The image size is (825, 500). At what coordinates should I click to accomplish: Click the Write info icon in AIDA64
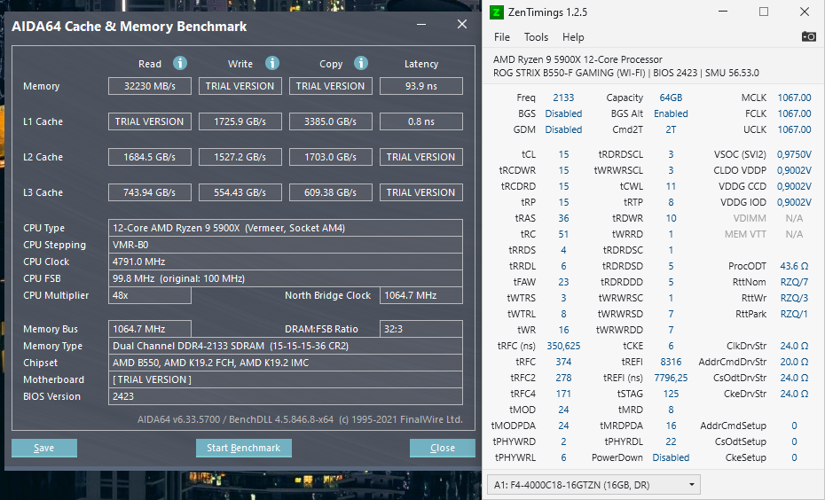pyautogui.click(x=272, y=63)
